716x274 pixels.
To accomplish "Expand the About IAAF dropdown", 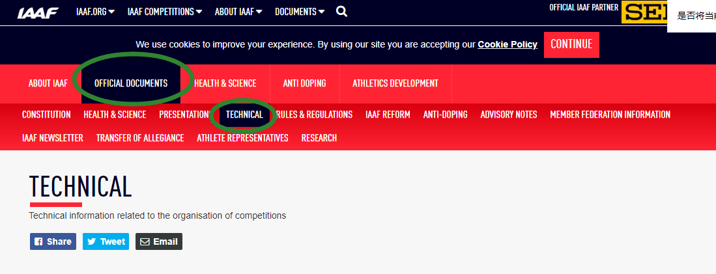I will 238,12.
